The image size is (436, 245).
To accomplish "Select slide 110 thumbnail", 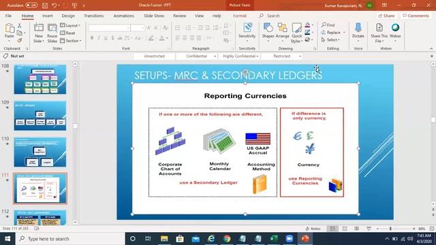I will tap(40, 152).
